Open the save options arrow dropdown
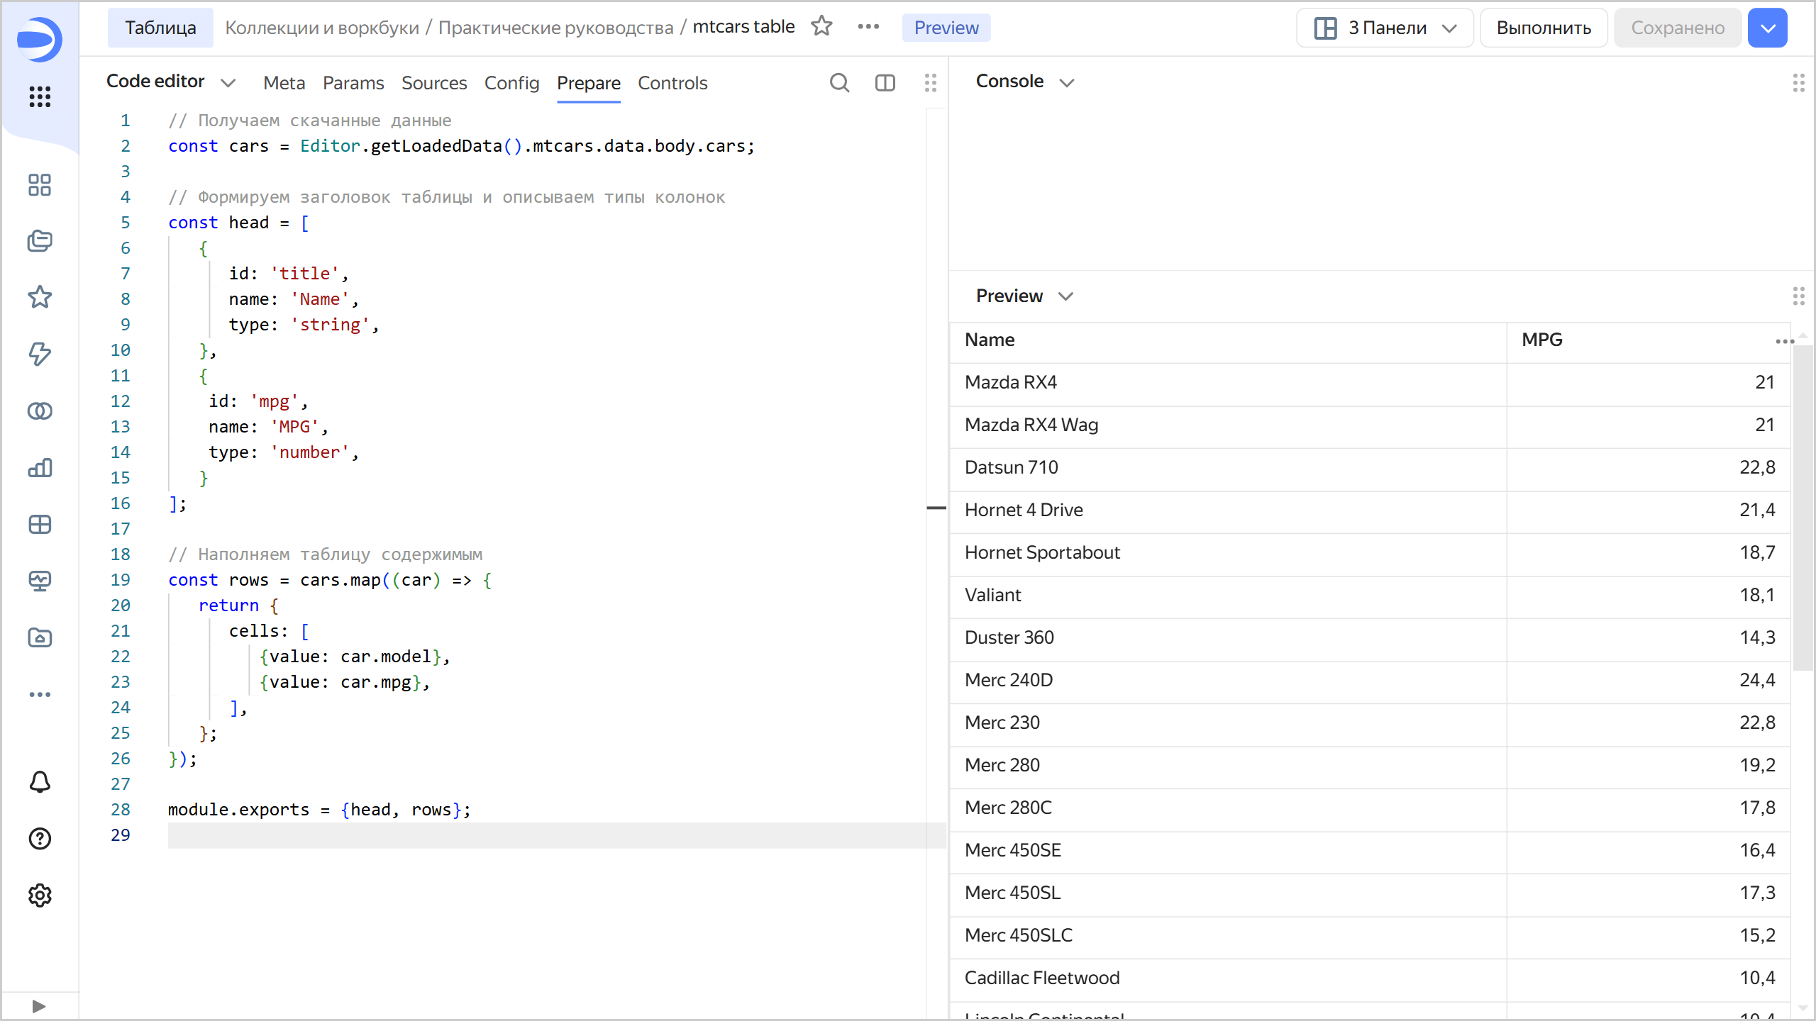1816x1021 pixels. click(1767, 28)
